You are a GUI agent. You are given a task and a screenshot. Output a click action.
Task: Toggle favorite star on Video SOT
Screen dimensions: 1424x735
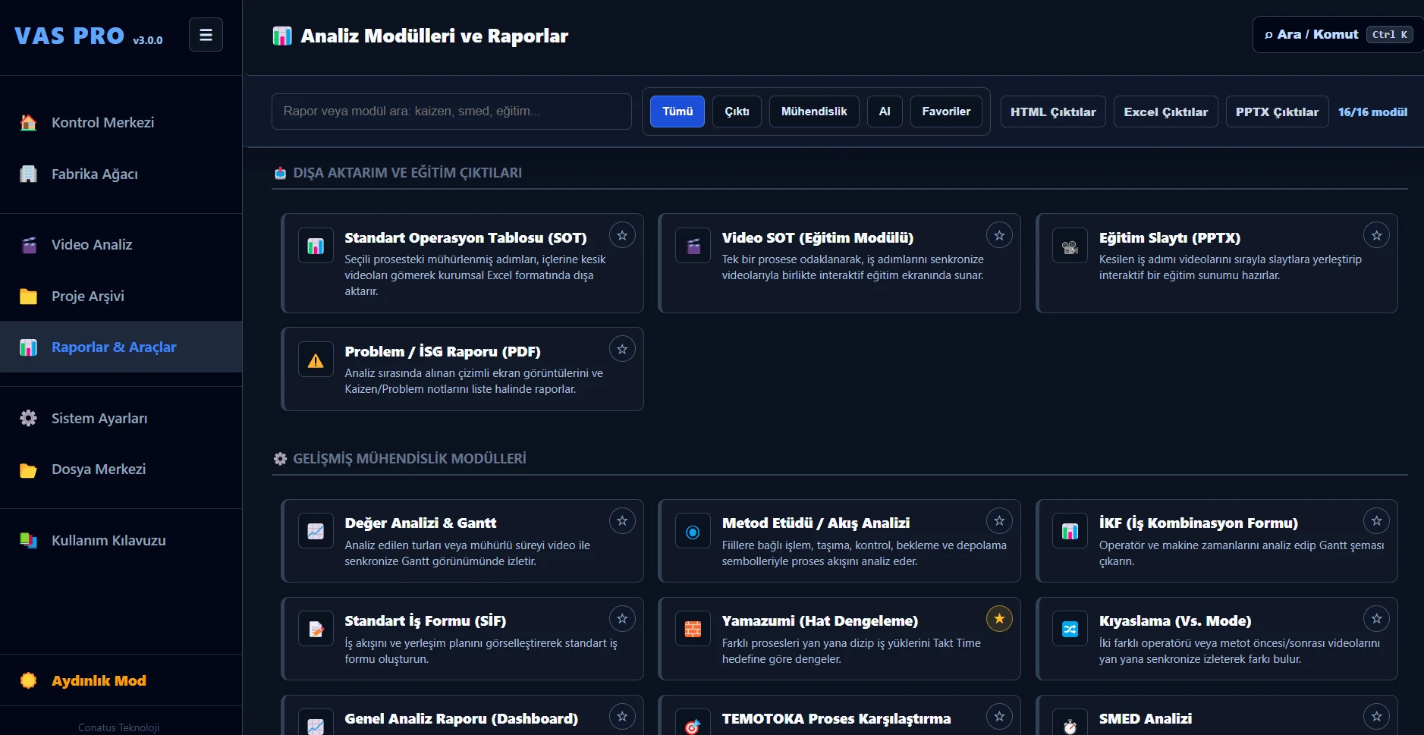(999, 235)
